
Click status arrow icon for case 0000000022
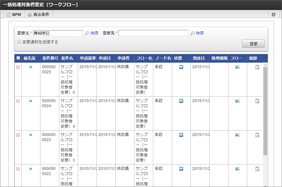[x=181, y=169]
